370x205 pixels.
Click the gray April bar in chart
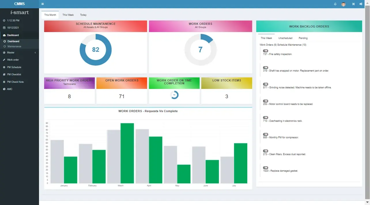point(142,156)
